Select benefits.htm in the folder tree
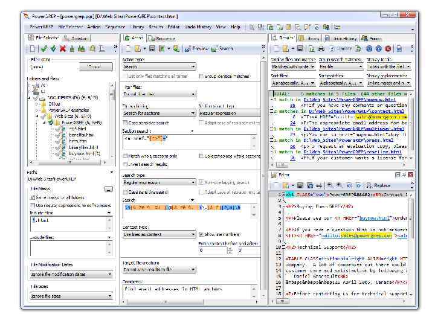Viewport: 435px width, 326px height. coord(81,135)
